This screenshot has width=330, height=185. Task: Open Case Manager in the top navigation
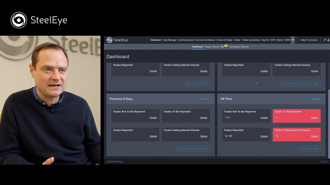(169, 40)
